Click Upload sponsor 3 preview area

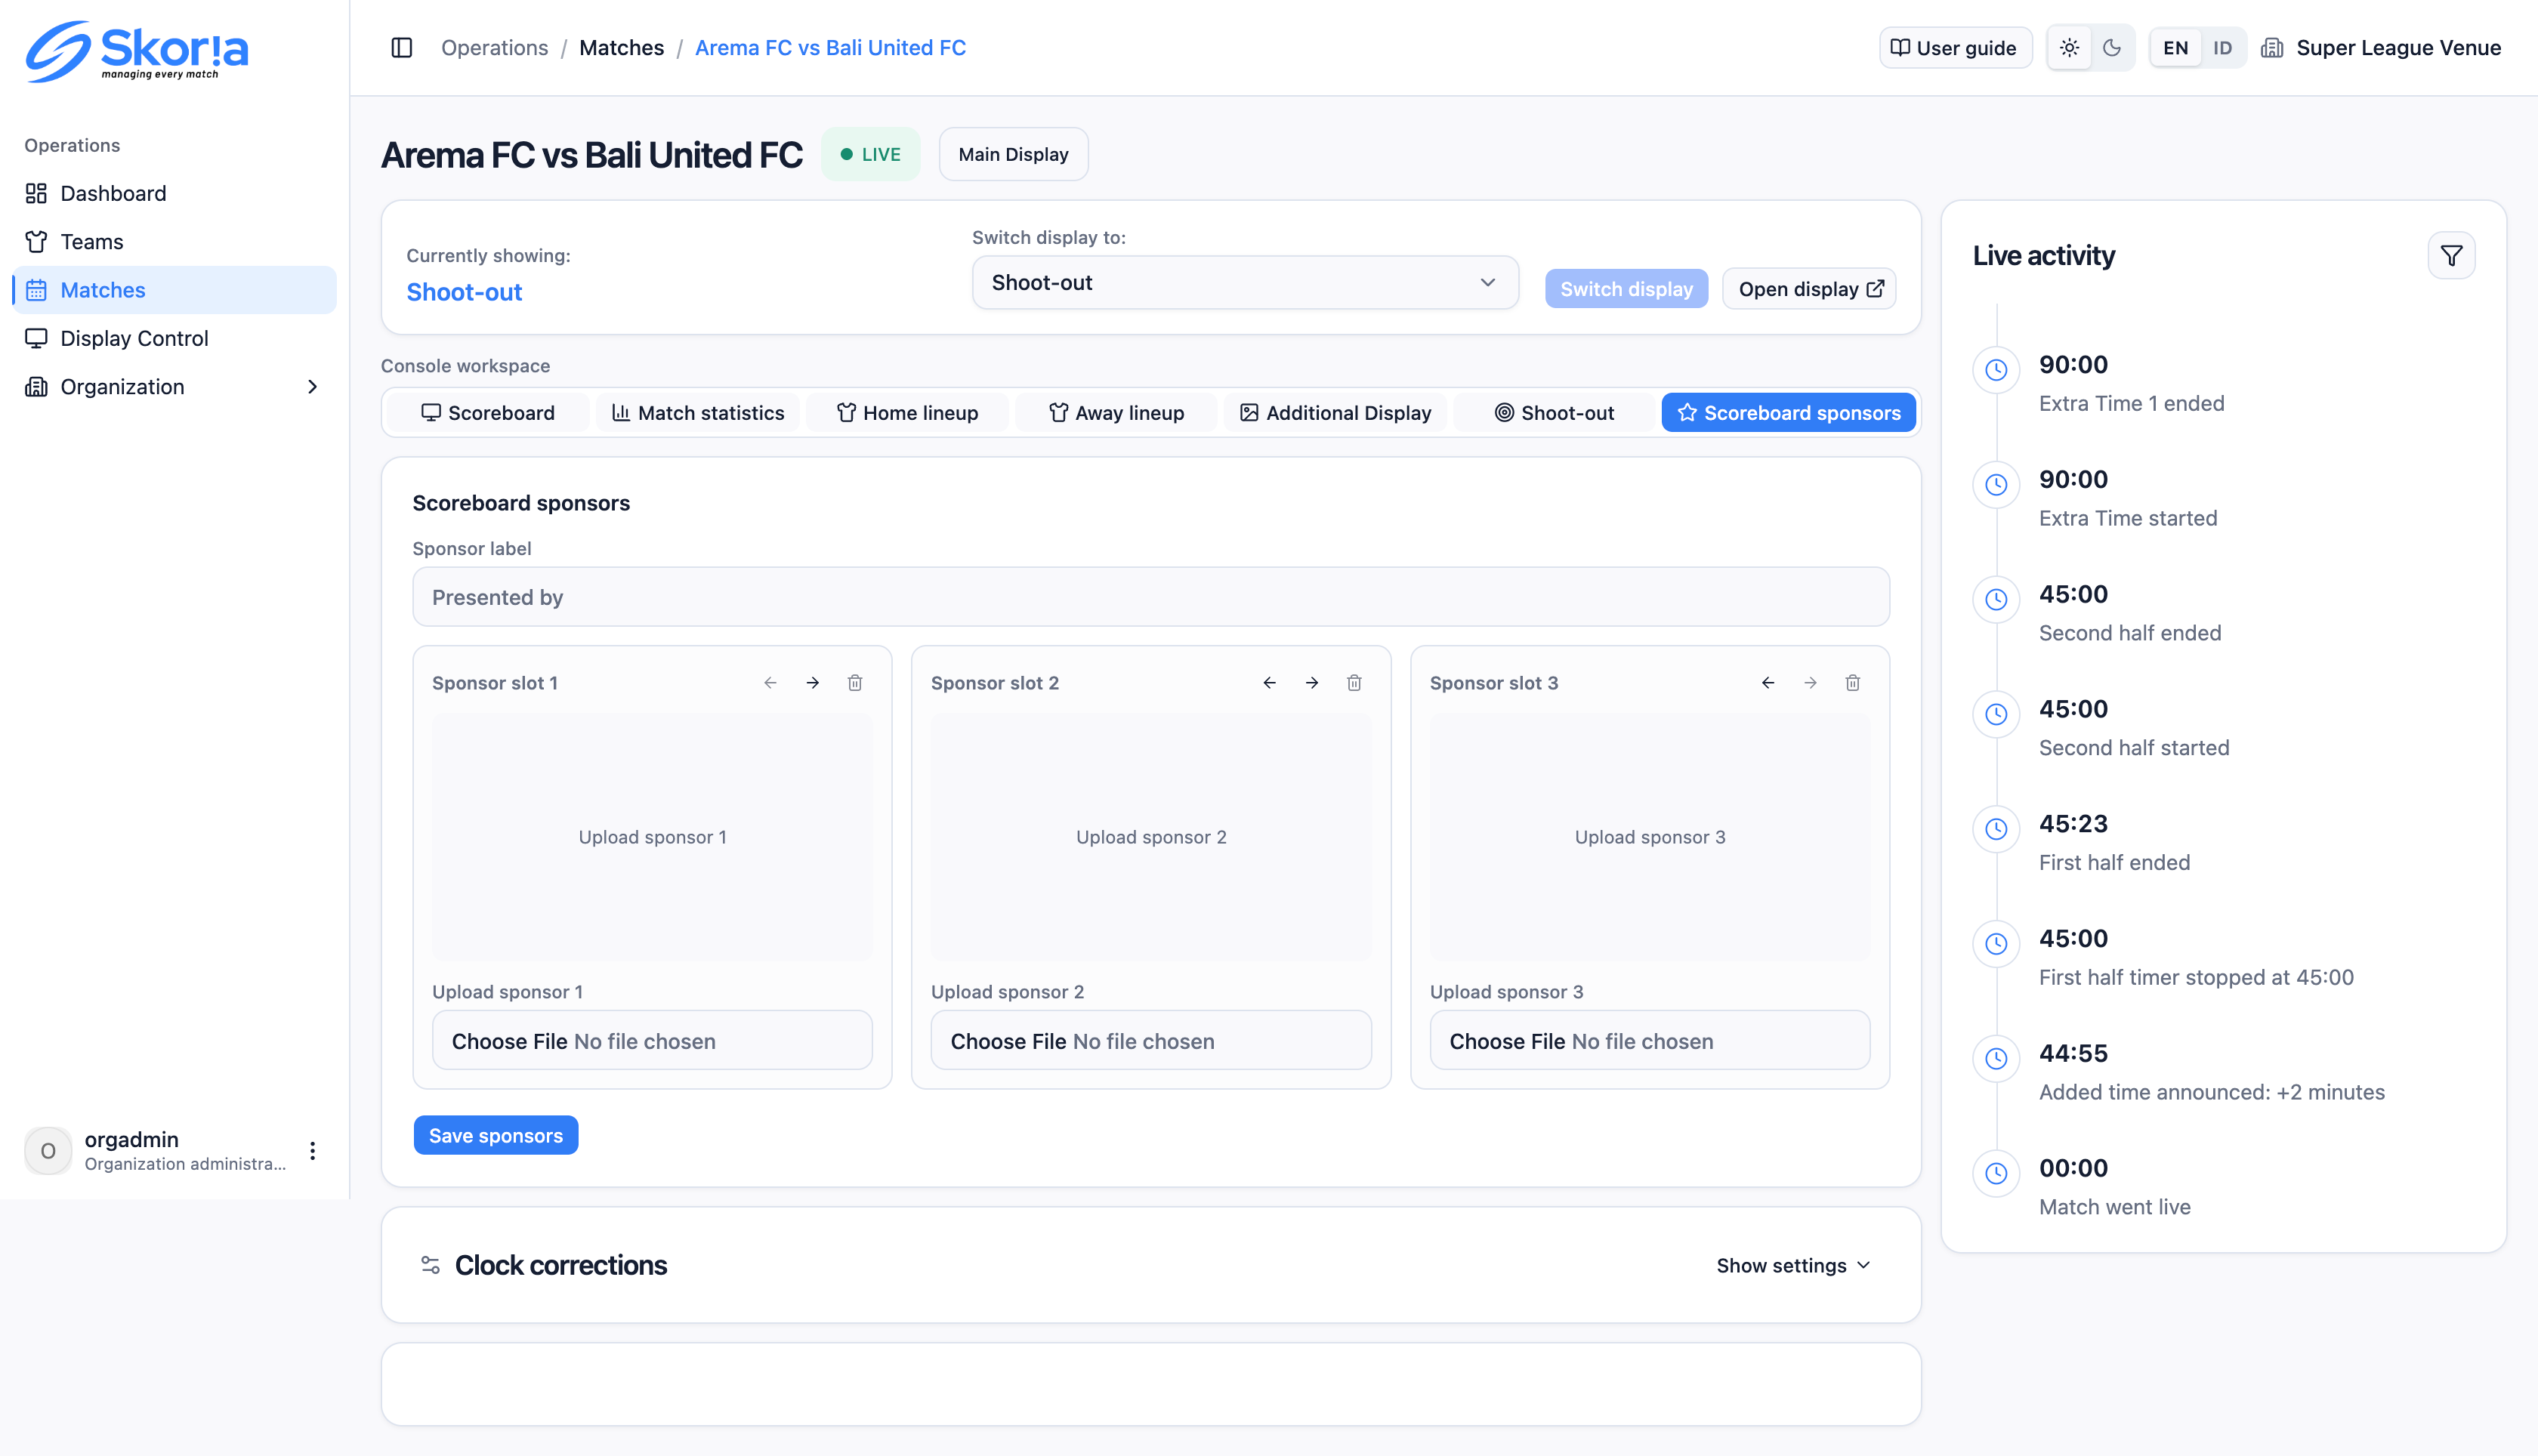pos(1649,837)
